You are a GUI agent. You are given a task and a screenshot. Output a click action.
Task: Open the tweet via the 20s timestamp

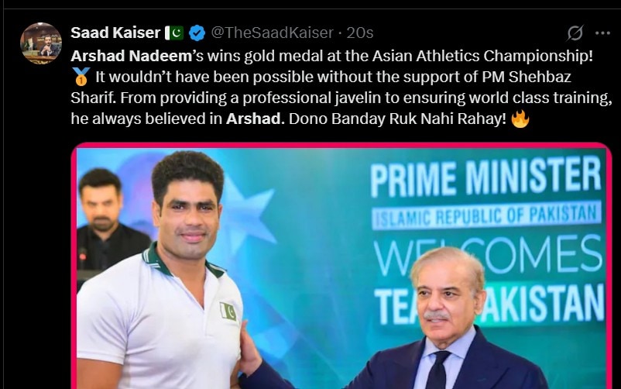(360, 33)
